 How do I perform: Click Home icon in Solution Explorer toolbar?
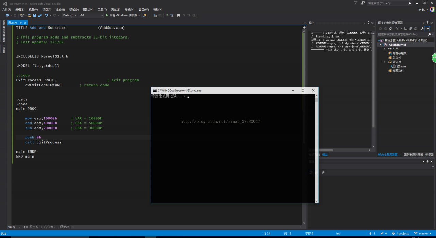pos(390,29)
